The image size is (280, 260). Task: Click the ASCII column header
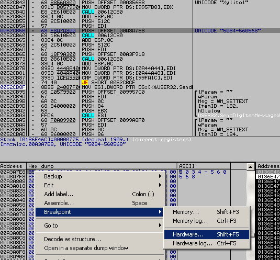coord(204,166)
